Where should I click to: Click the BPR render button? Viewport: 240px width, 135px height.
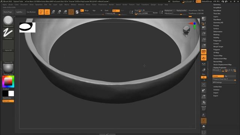click(x=204, y=19)
